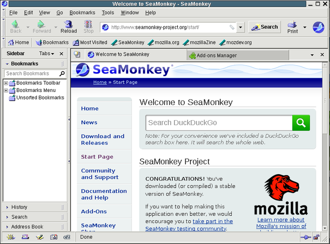
Task: Click the Search button next to URL bar
Action: (264, 27)
